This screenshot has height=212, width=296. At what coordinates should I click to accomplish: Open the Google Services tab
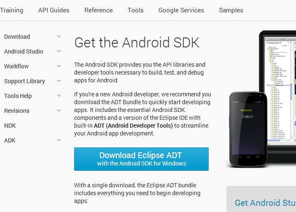[181, 10]
